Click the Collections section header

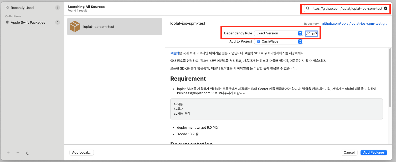pos(13,16)
